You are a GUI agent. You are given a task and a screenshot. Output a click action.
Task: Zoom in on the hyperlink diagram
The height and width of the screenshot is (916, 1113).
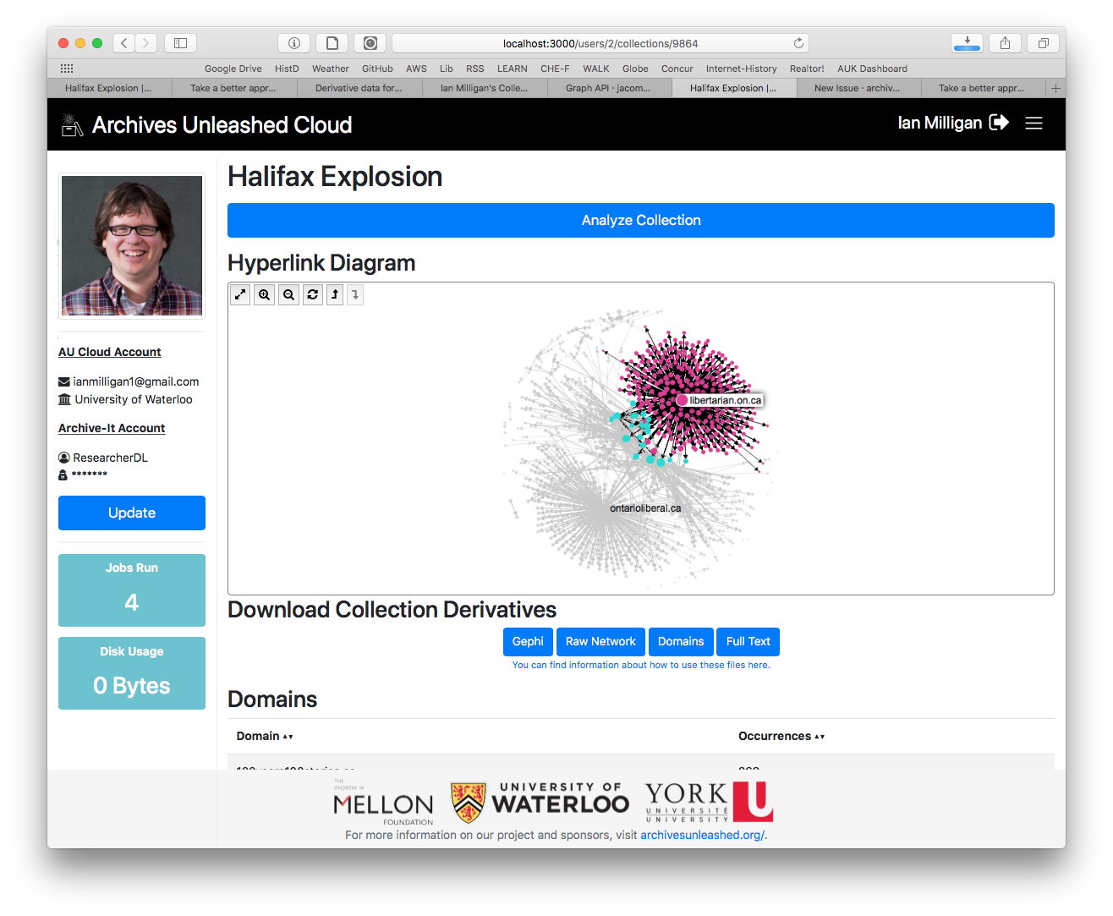pyautogui.click(x=265, y=294)
